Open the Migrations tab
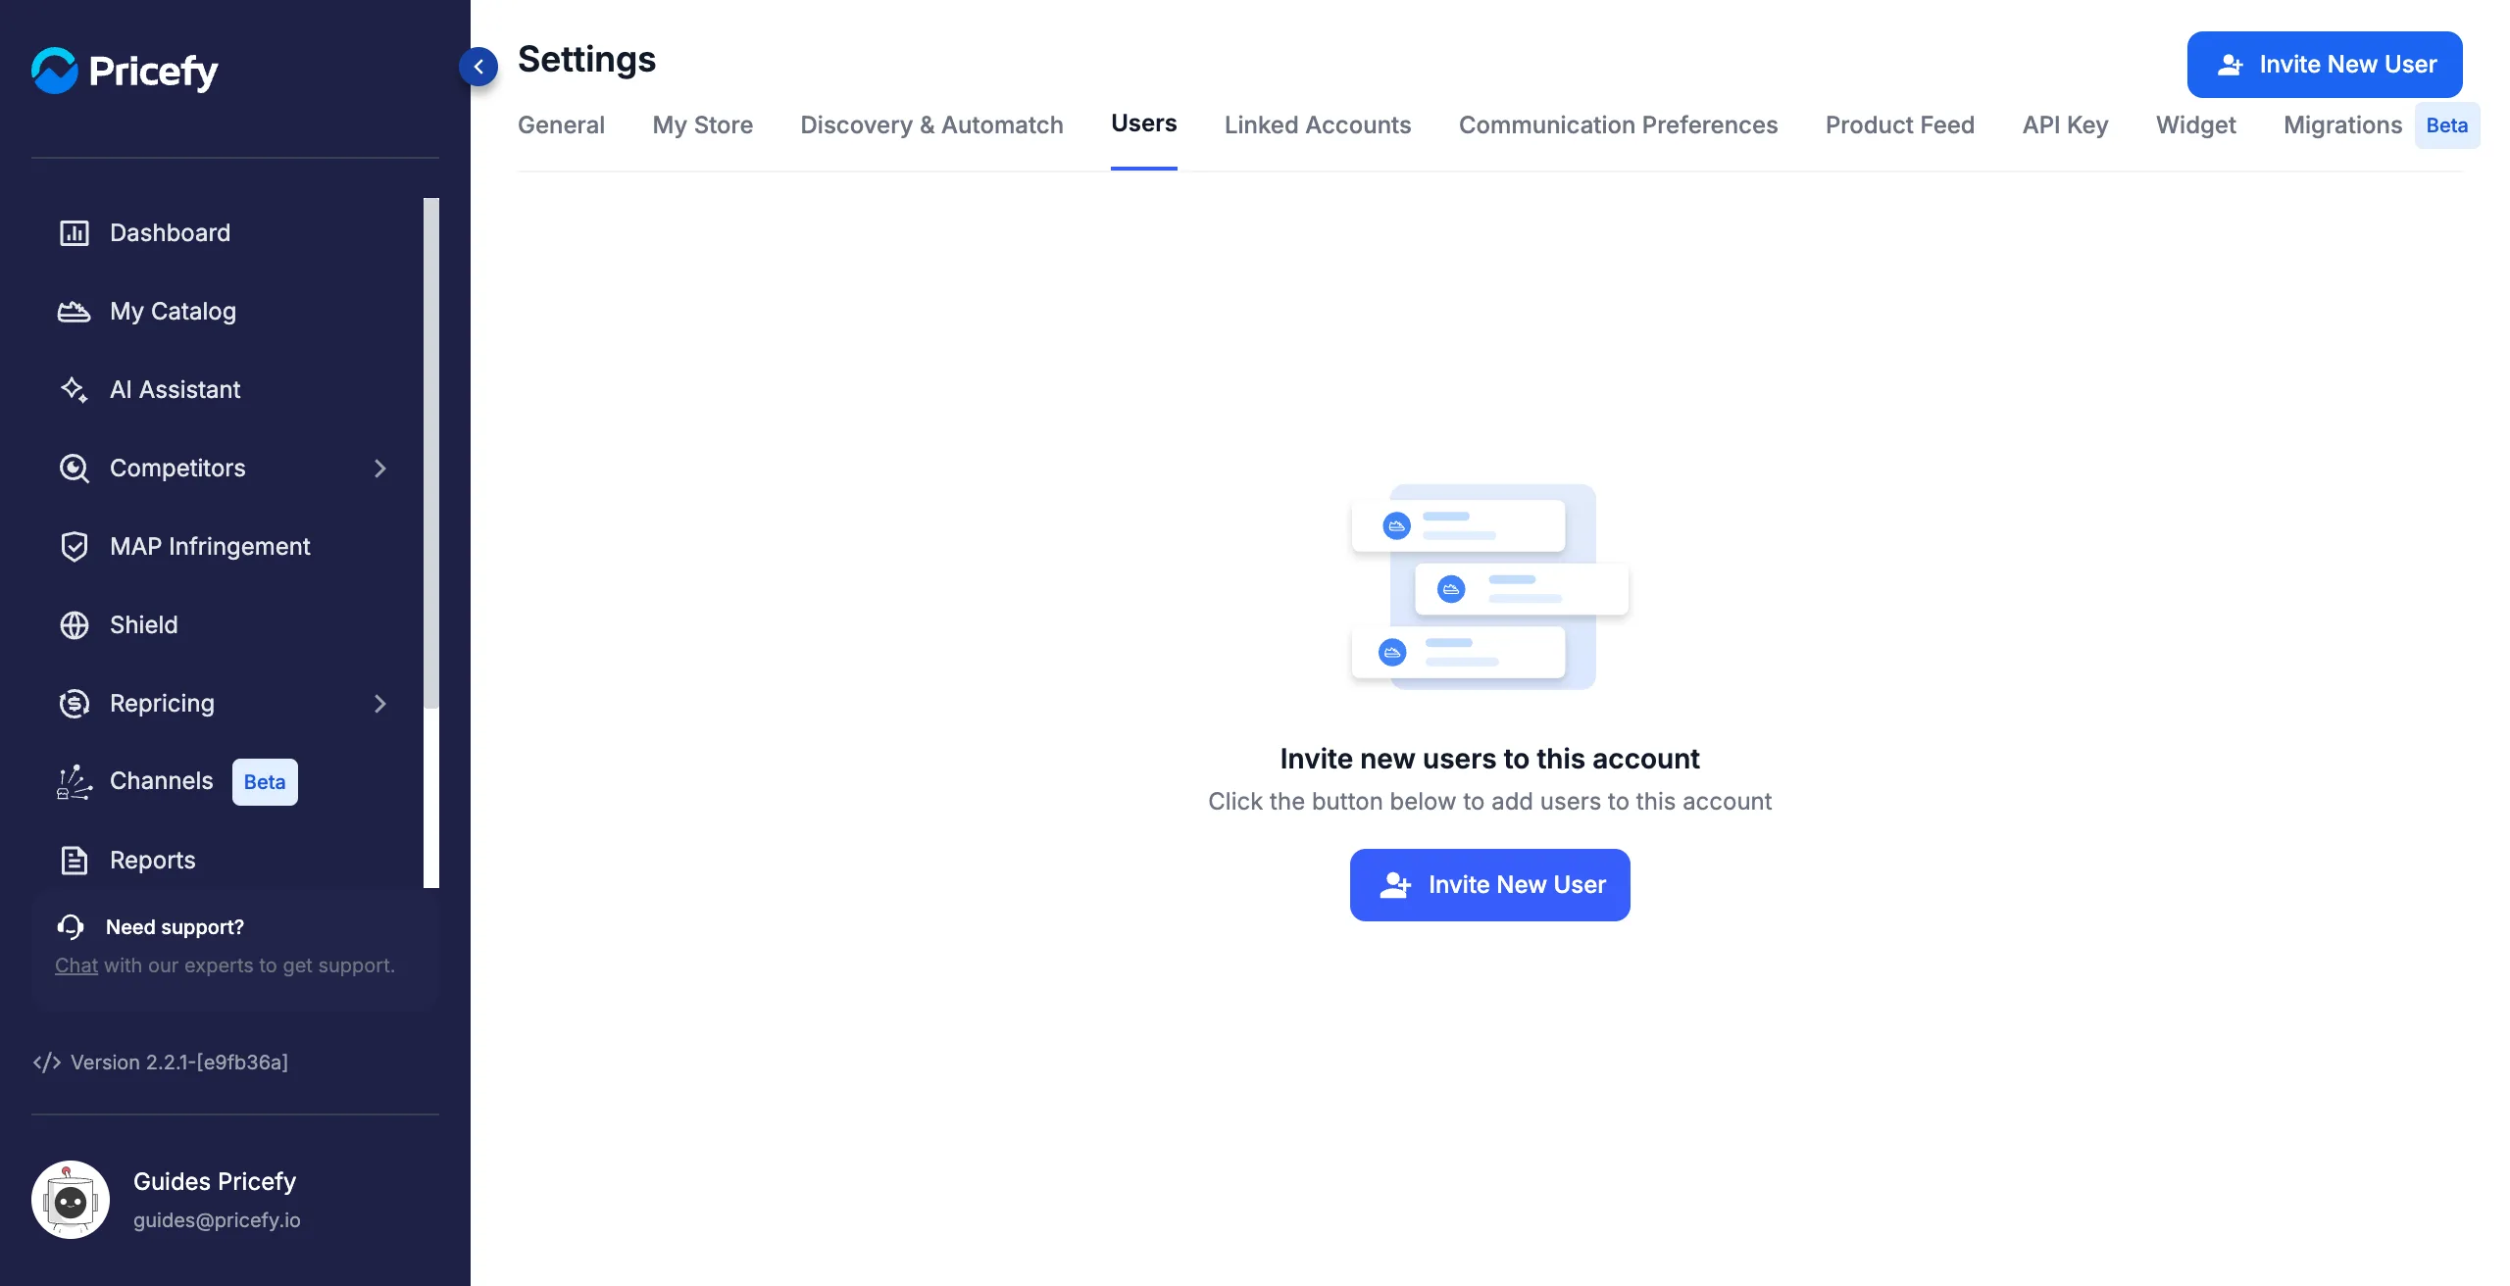Screen dimensions: 2510x1286 point(2343,125)
